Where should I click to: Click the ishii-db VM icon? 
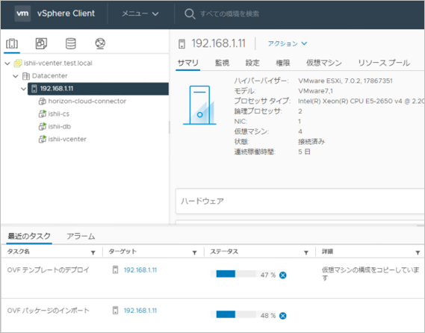click(43, 126)
